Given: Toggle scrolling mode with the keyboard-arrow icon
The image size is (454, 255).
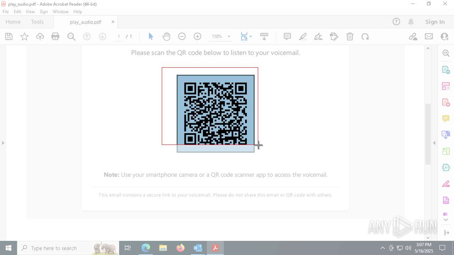Looking at the screenshot, I should pyautogui.click(x=264, y=36).
